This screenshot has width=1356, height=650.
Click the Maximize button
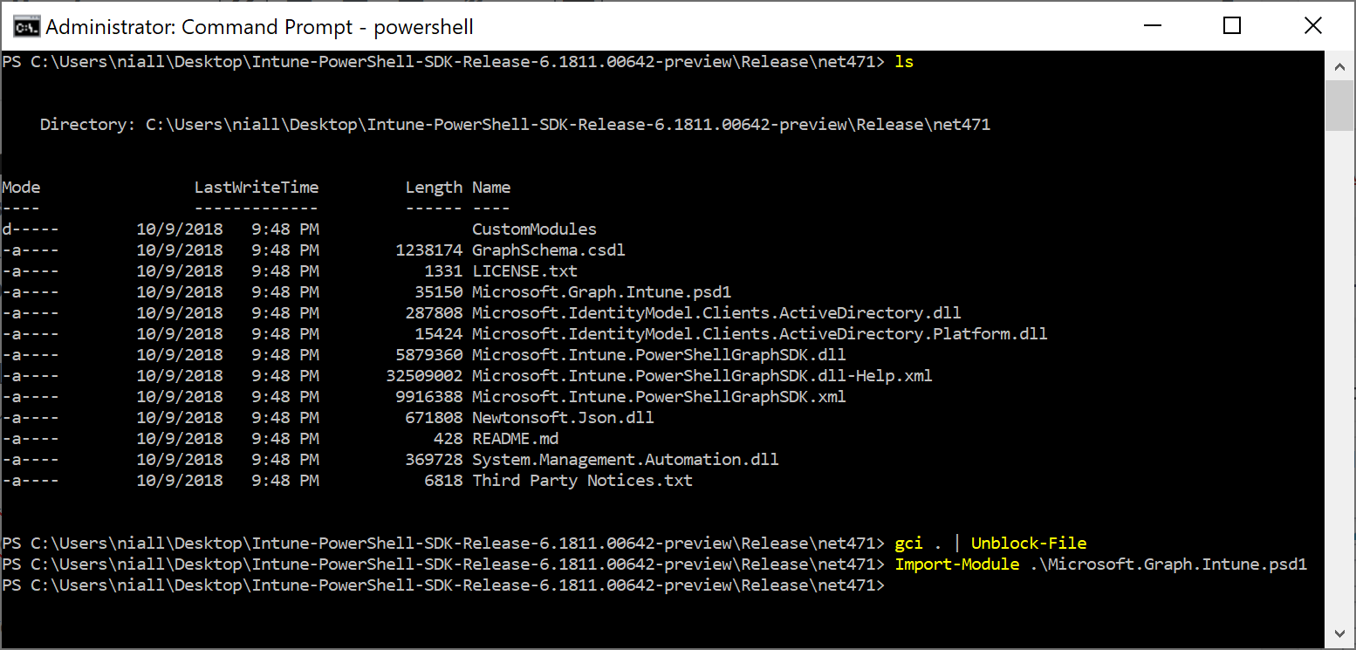pos(1231,25)
